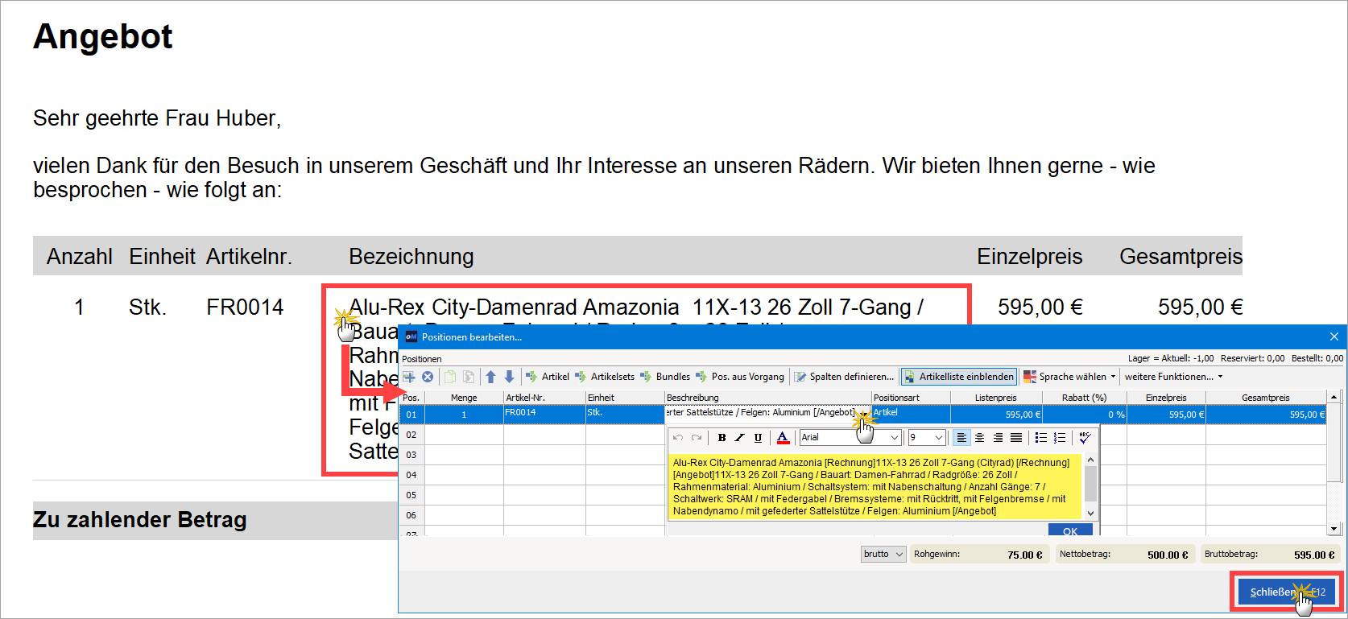Click into the yellow description text area

(876, 487)
